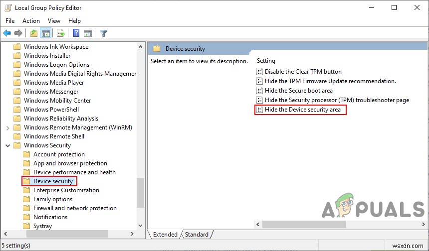This screenshot has width=429, height=251.
Task: Click the Setting column header
Action: [x=266, y=61]
